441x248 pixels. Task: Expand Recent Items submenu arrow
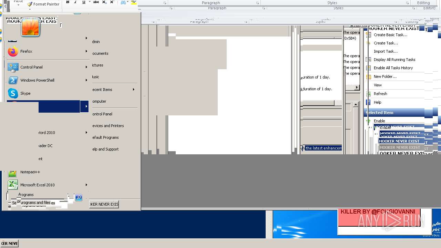pos(134,90)
